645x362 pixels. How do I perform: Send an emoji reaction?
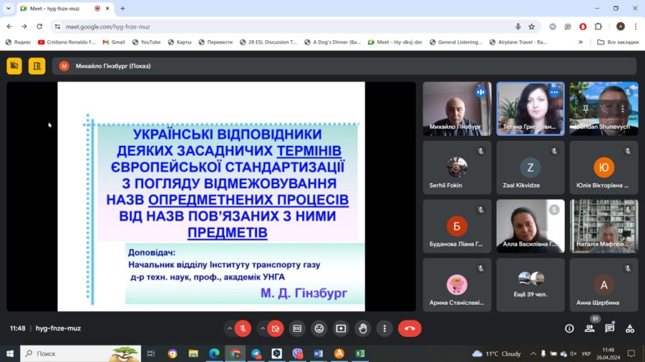click(319, 328)
